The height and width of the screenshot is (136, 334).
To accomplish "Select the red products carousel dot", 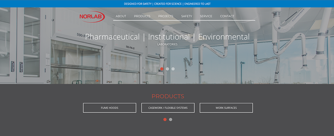I will point(165,119).
